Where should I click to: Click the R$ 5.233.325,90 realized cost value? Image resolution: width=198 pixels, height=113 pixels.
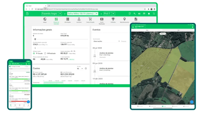67,74
